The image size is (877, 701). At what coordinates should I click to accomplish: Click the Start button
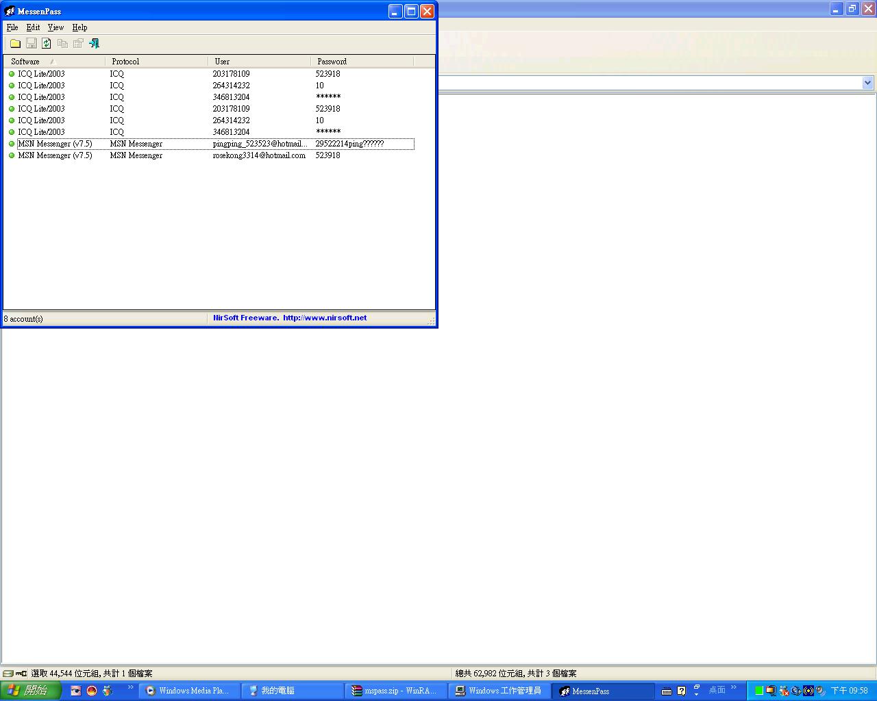click(x=31, y=690)
